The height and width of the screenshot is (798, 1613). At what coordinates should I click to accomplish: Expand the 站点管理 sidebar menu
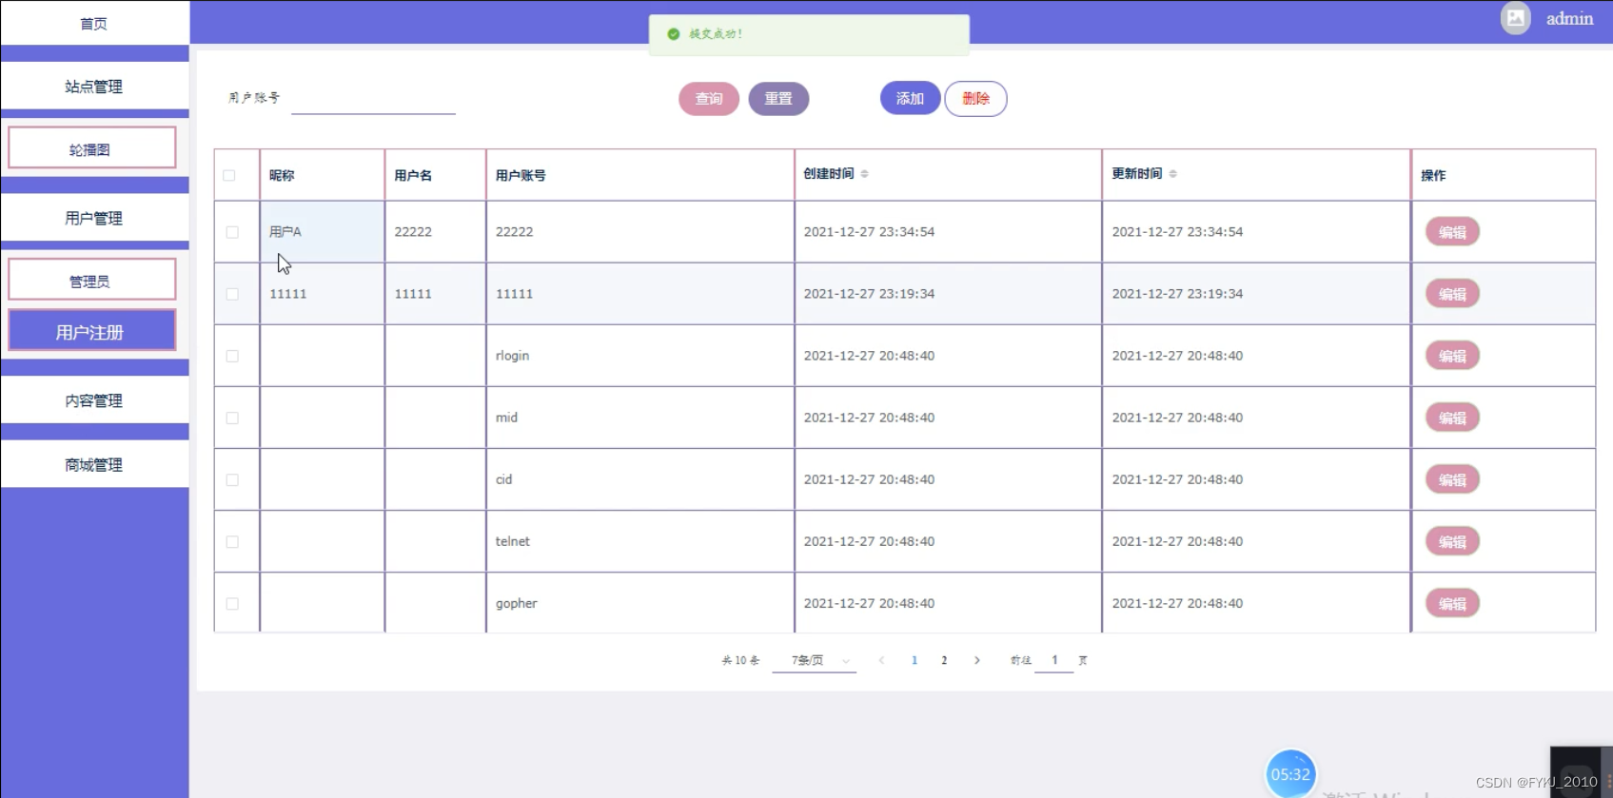tap(94, 87)
